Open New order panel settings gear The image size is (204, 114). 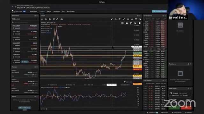pyautogui.click(x=188, y=89)
